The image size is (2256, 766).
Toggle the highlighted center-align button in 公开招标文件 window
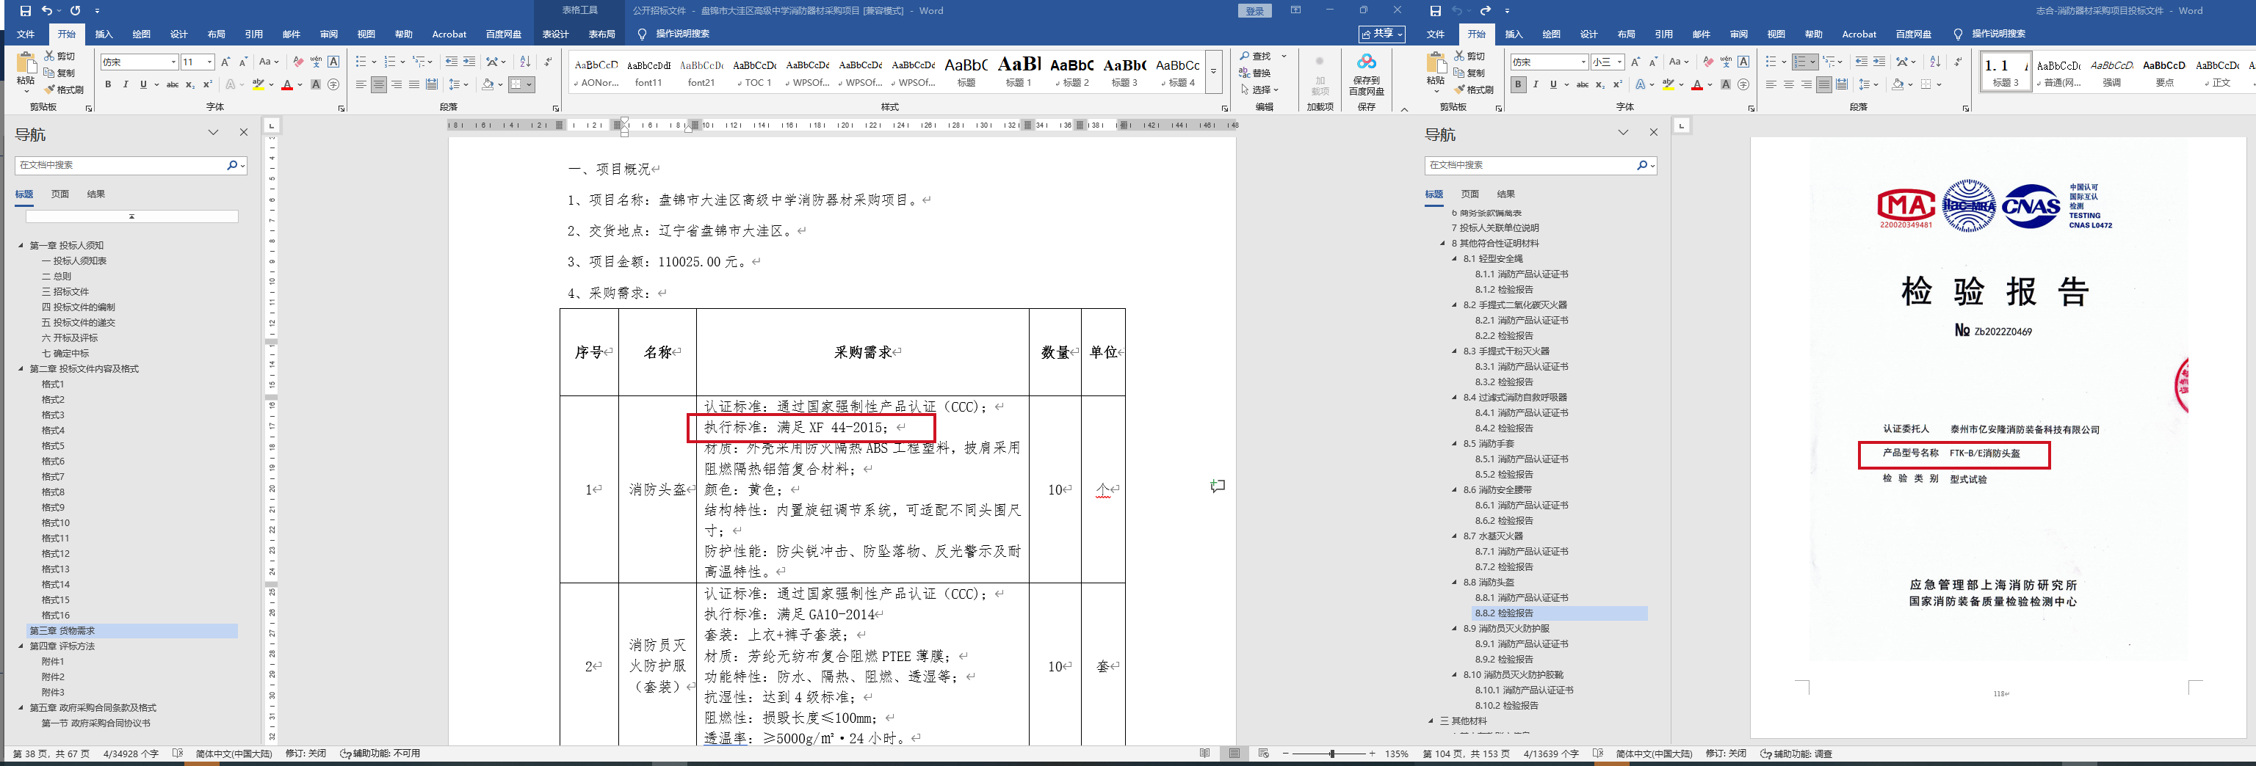click(x=378, y=85)
